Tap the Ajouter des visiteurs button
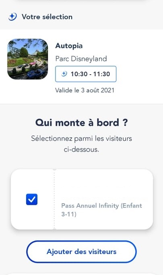 point(81,252)
